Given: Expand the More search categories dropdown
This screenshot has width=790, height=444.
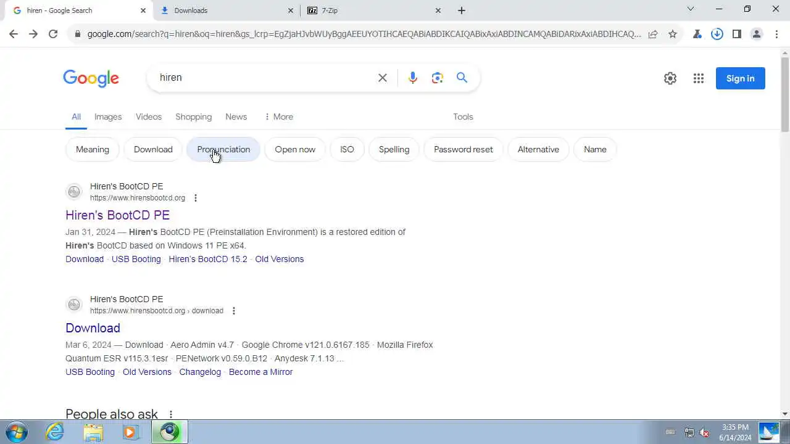Looking at the screenshot, I should (x=279, y=117).
